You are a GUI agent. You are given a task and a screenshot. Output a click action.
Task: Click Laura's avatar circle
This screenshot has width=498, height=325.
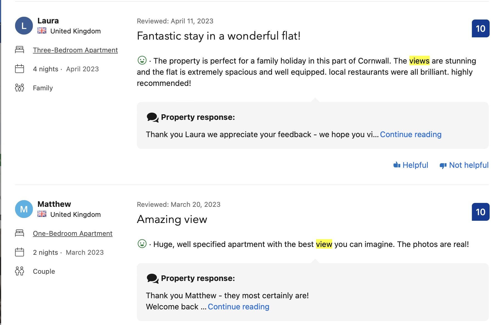(x=24, y=26)
